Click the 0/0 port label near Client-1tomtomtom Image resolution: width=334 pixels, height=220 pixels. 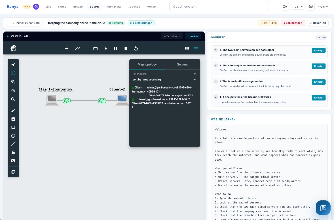[67, 101]
